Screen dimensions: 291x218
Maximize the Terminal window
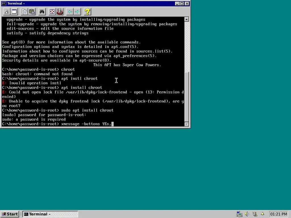pyautogui.click(x=182, y=3)
